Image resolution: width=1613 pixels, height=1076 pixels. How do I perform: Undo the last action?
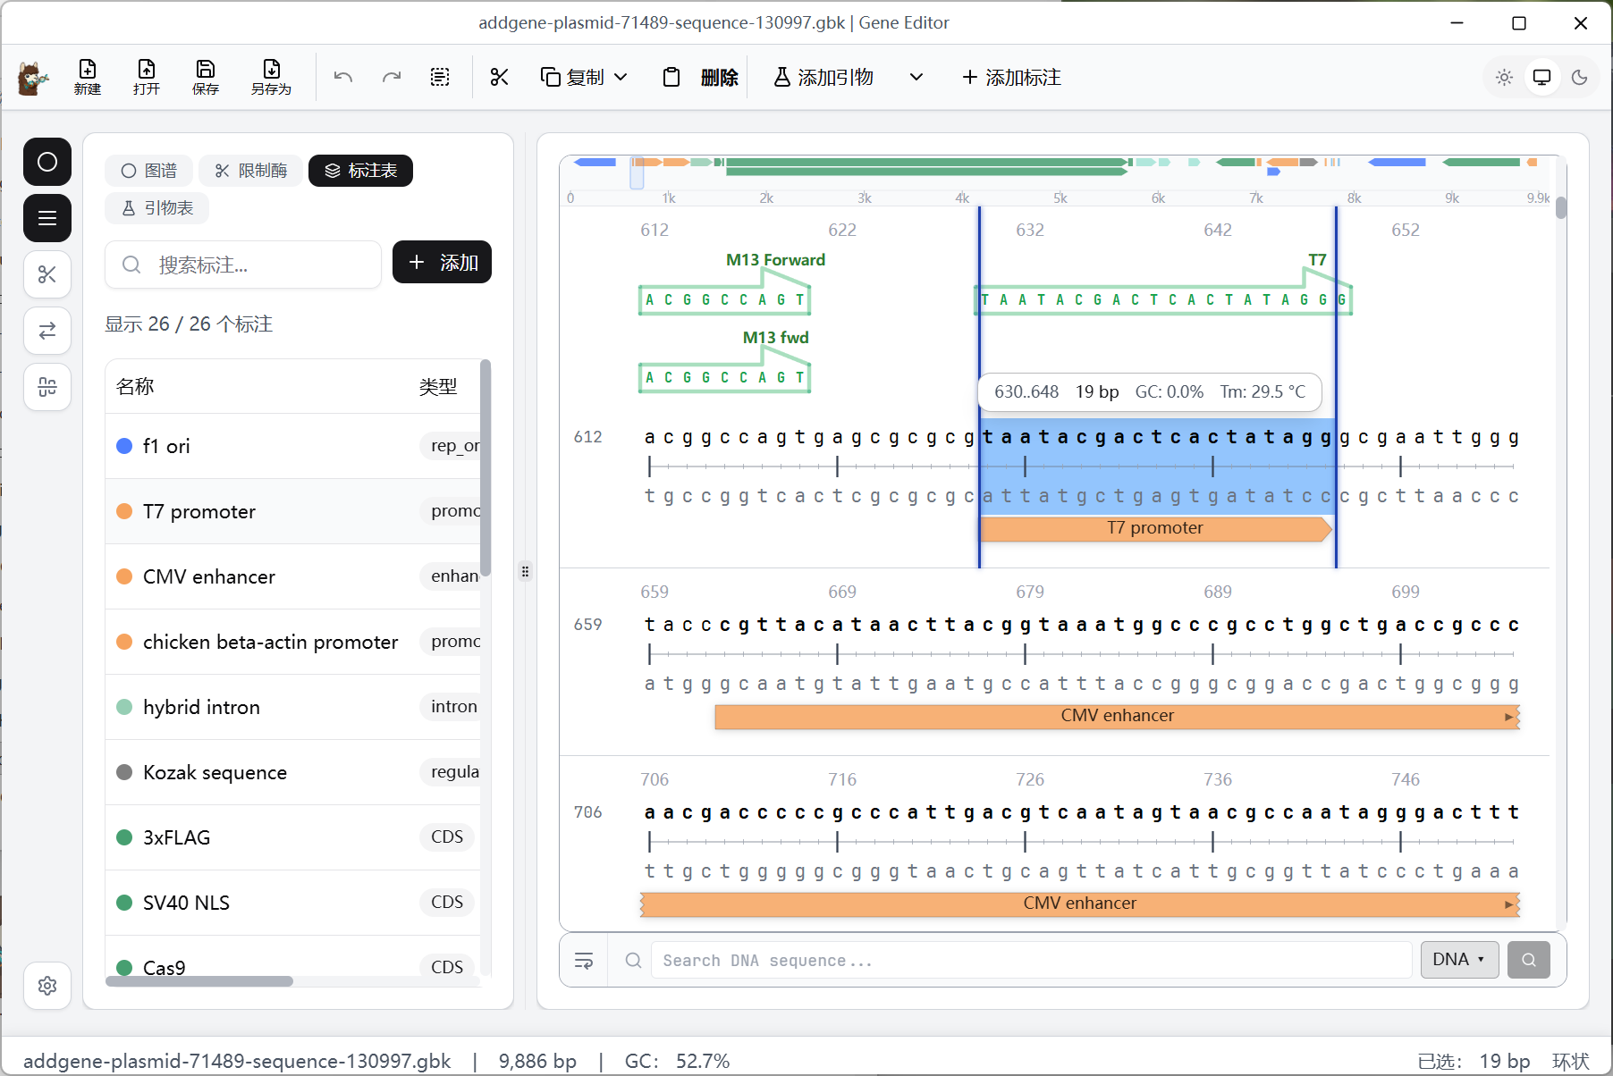pyautogui.click(x=343, y=77)
